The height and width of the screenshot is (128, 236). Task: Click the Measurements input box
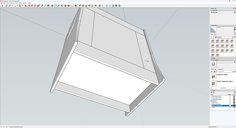tap(226, 127)
